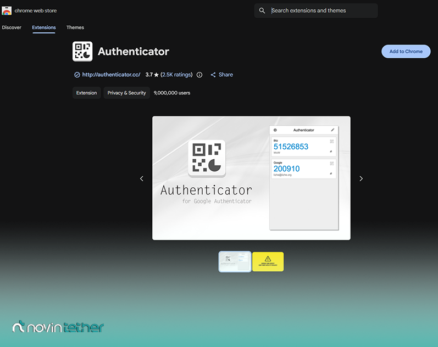This screenshot has width=438, height=347.
Task: Open the http://authenticator.cc/ link
Action: 111,75
